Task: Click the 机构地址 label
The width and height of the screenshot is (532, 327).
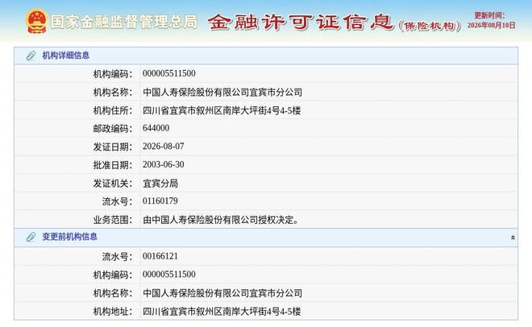Action: (113, 311)
